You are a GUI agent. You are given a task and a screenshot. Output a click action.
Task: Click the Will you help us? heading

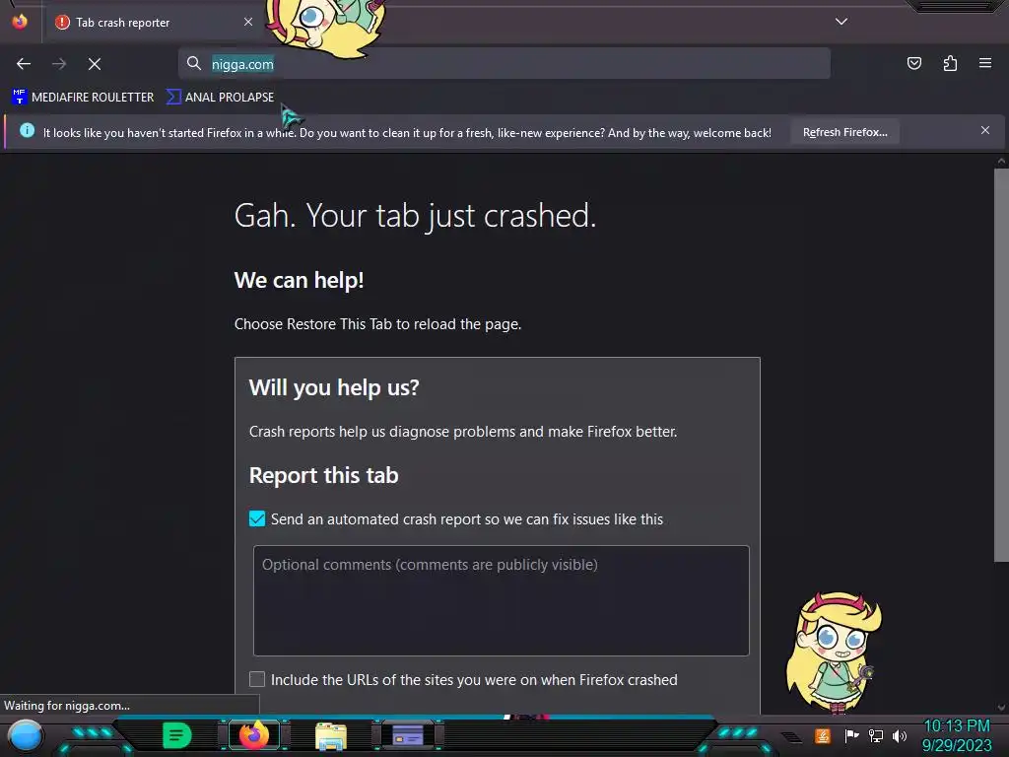point(334,387)
